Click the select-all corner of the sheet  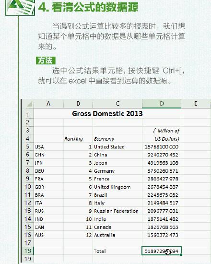click(28, 104)
